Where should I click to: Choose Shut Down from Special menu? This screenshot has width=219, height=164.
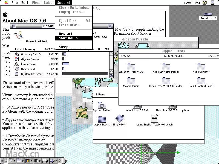68,38
